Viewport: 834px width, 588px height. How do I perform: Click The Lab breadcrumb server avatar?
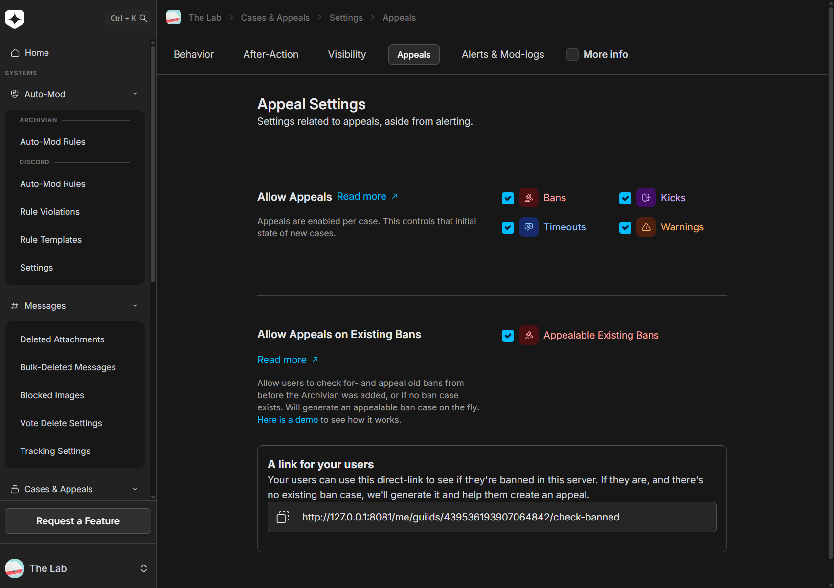coord(174,18)
